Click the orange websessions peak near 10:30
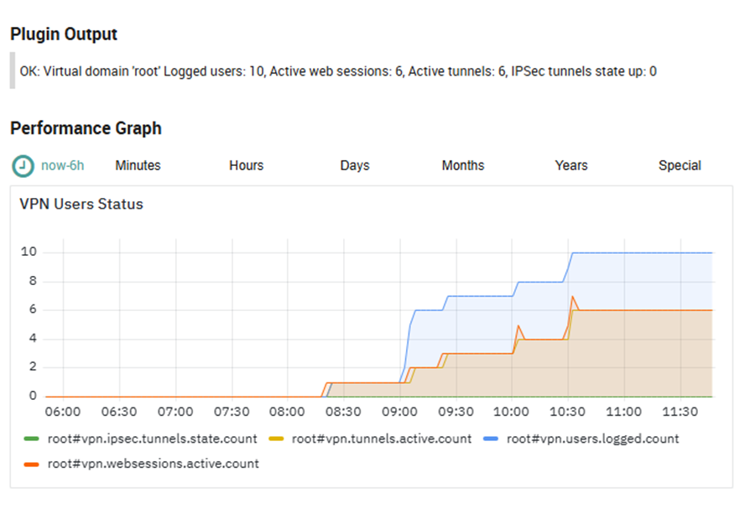 pos(572,297)
